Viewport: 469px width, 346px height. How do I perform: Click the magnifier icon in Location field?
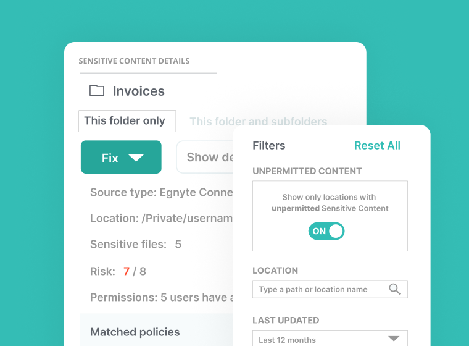coord(394,289)
